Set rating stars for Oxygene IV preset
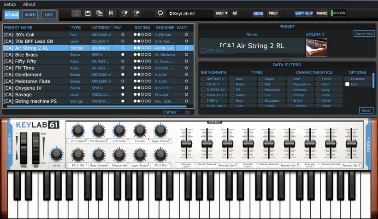Screen dimensions: 378x219 [142, 88]
